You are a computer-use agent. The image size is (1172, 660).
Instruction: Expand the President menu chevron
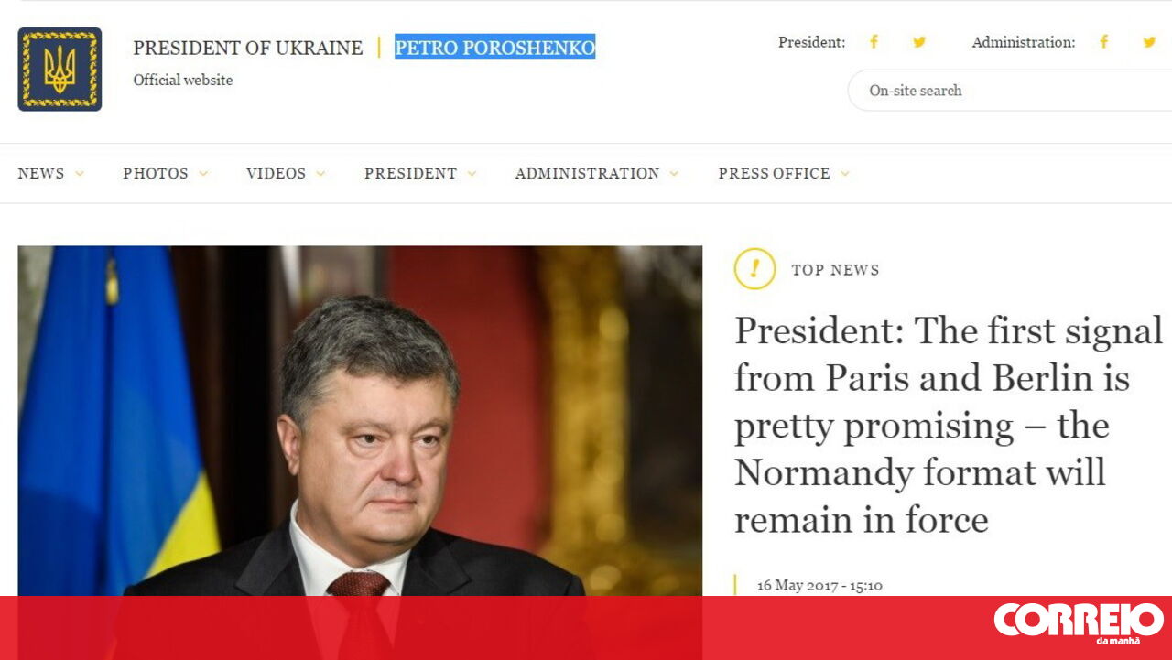coord(472,174)
